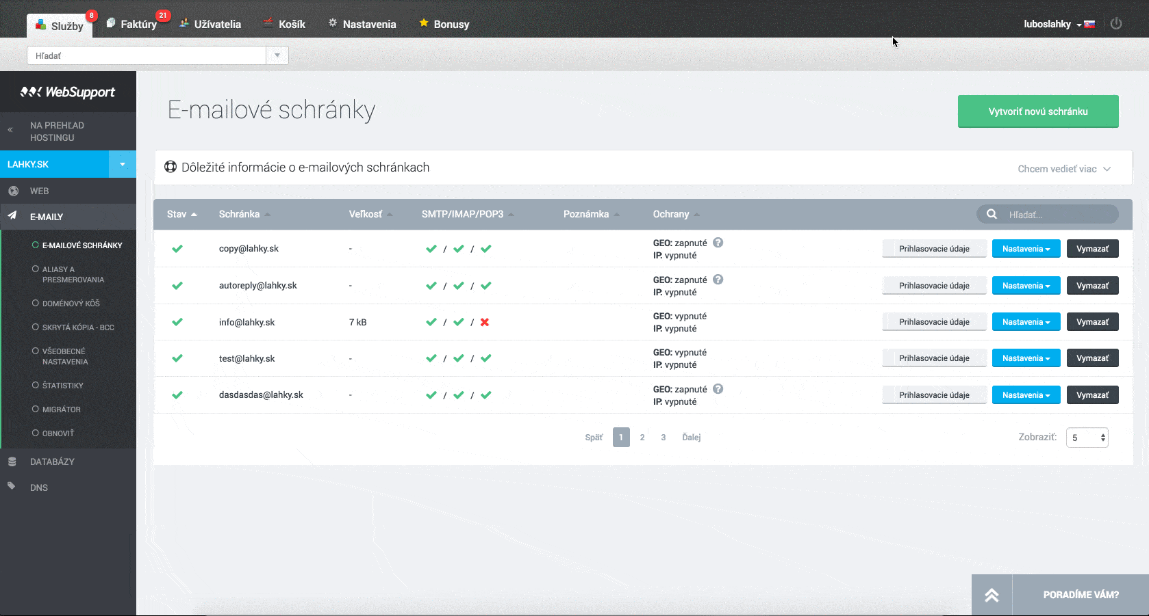Screen dimensions: 1149x616
Task: Select Štatistiky sidebar option
Action: click(36, 386)
